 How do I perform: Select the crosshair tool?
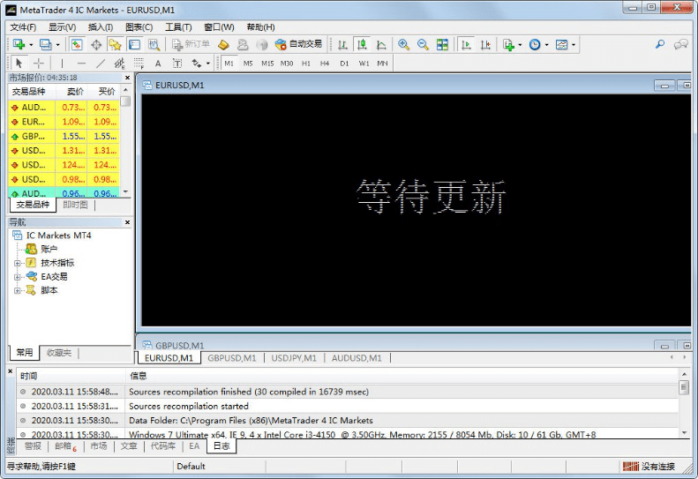point(39,64)
